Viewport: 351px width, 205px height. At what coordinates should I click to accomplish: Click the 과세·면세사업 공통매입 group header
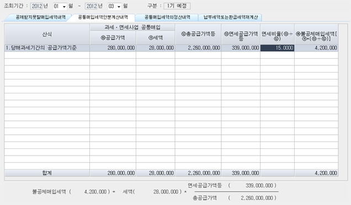pyautogui.click(x=132, y=27)
